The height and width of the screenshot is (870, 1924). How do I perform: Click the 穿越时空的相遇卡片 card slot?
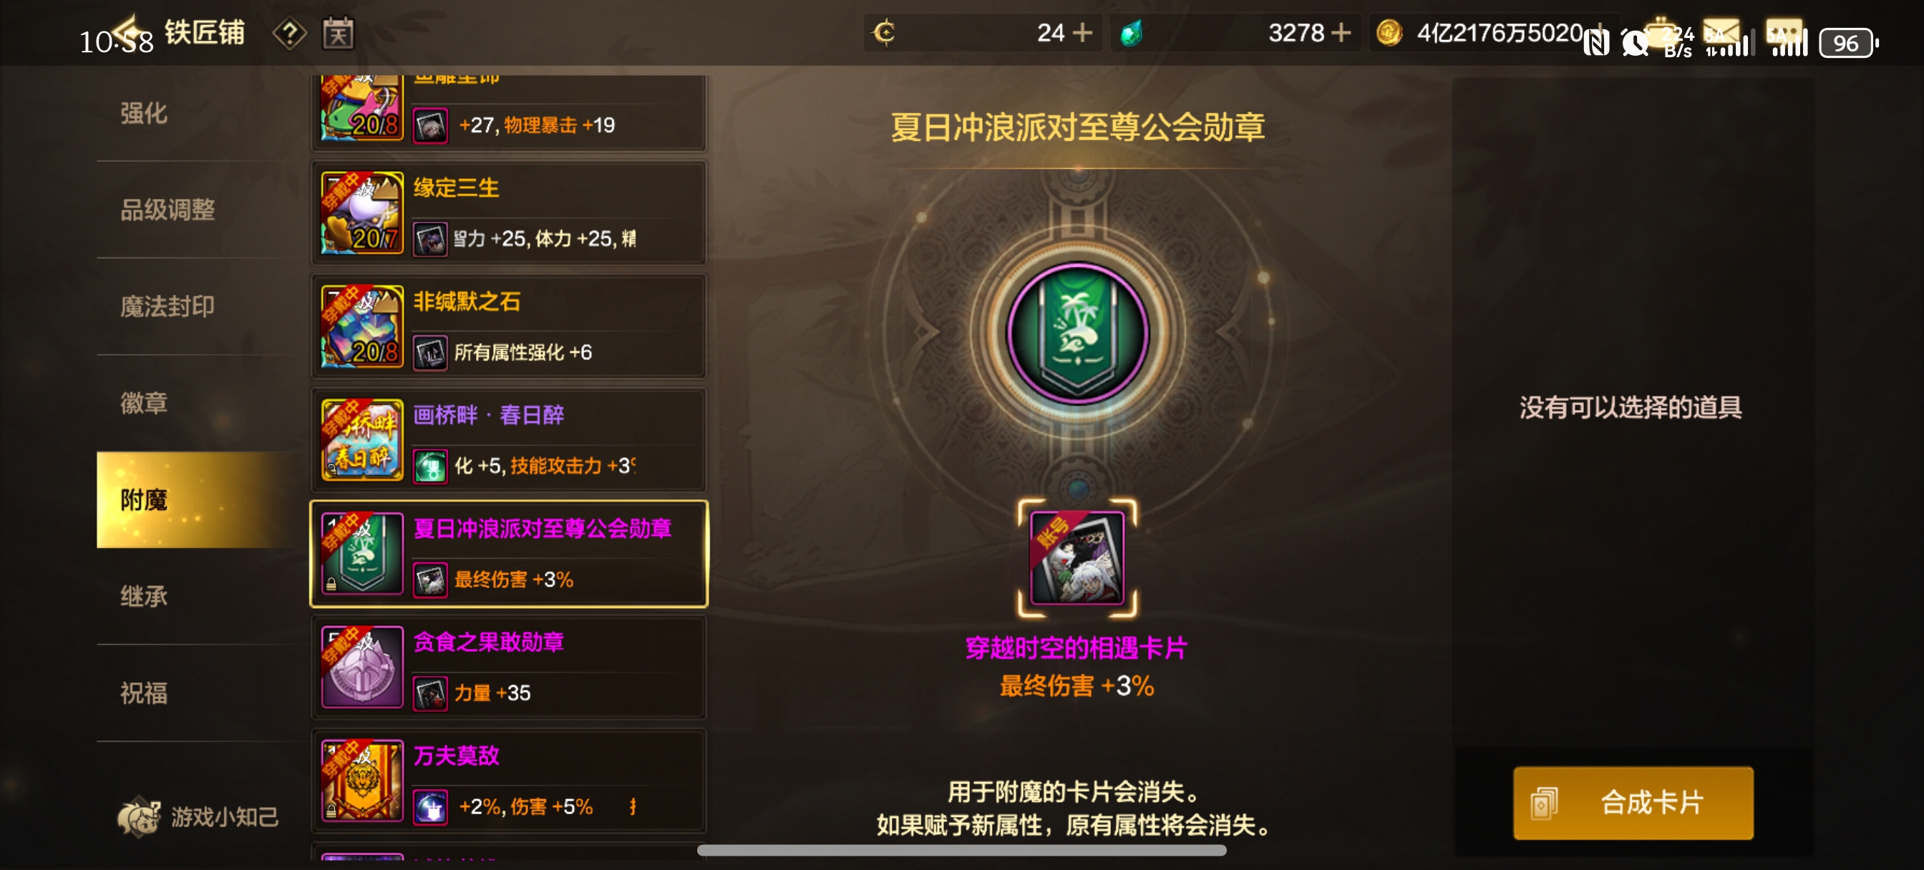click(x=1077, y=558)
